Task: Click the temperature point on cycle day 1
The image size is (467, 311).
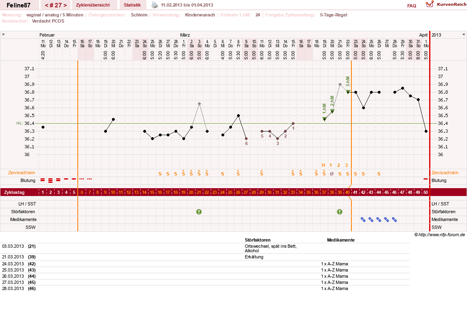Action: pyautogui.click(x=43, y=127)
